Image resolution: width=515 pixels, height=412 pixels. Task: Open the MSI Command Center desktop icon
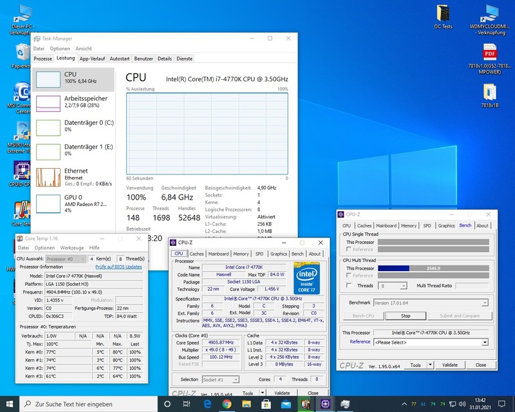pyautogui.click(x=21, y=98)
